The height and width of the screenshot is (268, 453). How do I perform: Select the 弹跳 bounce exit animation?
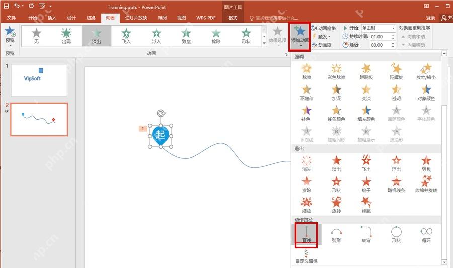coord(366,205)
